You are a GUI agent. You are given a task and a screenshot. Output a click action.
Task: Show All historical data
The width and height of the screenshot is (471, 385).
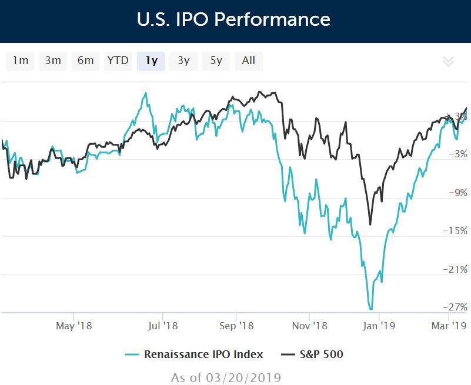(x=249, y=60)
